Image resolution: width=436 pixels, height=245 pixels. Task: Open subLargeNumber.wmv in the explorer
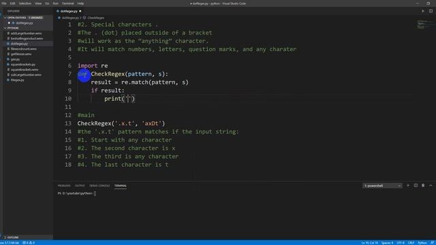coord(26,75)
